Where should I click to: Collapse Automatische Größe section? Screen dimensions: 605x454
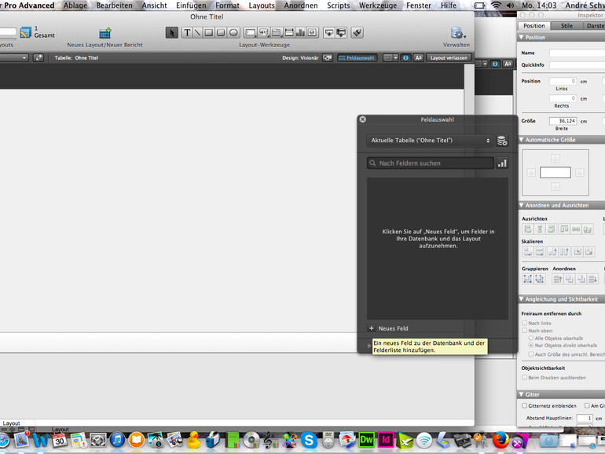tap(522, 140)
